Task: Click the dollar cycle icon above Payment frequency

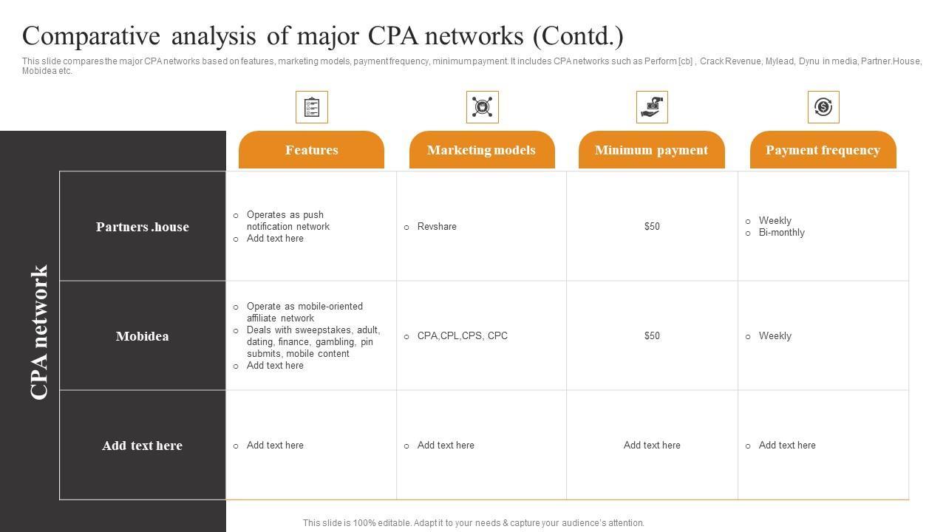Action: tap(823, 107)
